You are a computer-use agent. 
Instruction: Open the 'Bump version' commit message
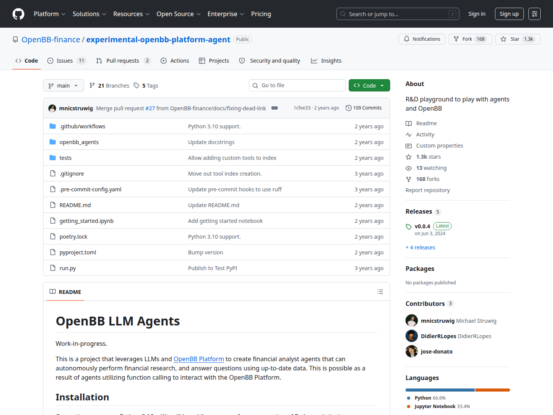click(205, 252)
